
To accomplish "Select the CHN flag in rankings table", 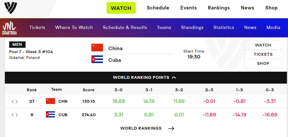I will click(50, 101).
